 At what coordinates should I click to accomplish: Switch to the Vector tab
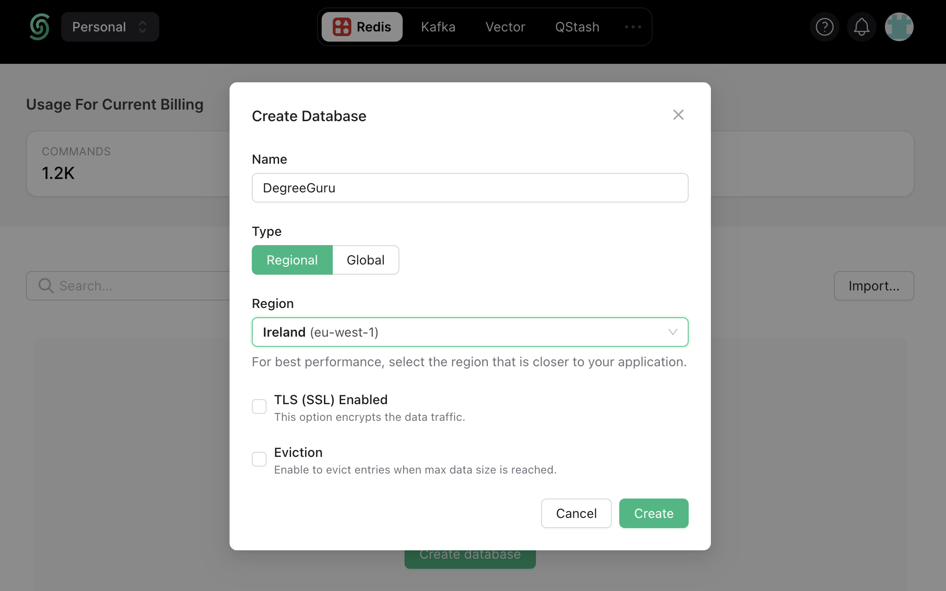point(505,27)
